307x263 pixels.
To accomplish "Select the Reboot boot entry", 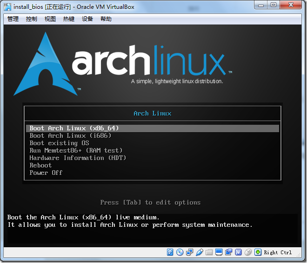I will point(153,166).
